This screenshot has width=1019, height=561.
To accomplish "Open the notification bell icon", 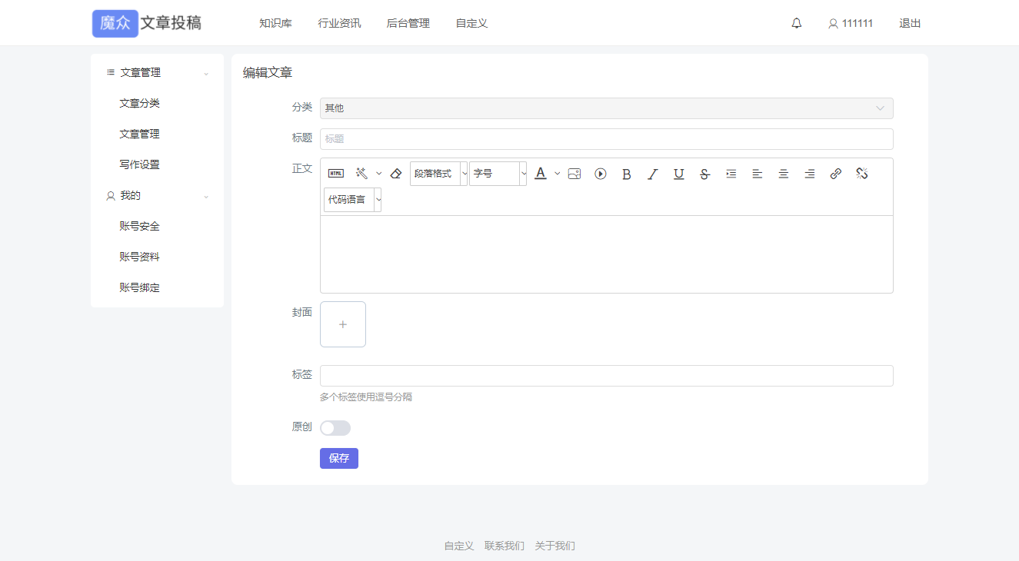I will (797, 23).
